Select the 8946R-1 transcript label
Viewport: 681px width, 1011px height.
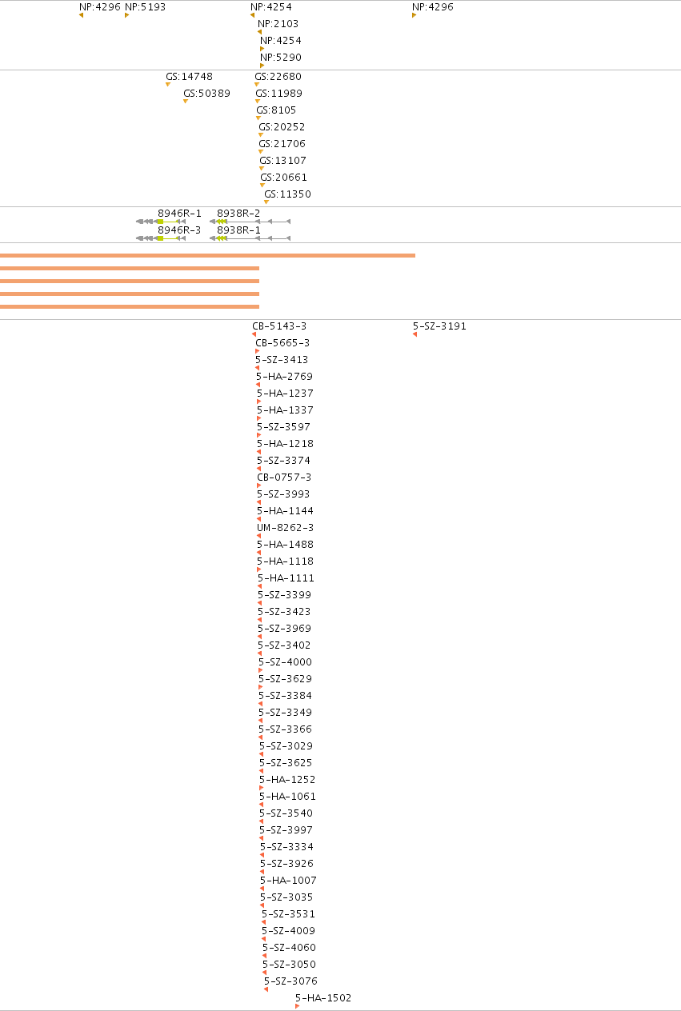coord(180,213)
